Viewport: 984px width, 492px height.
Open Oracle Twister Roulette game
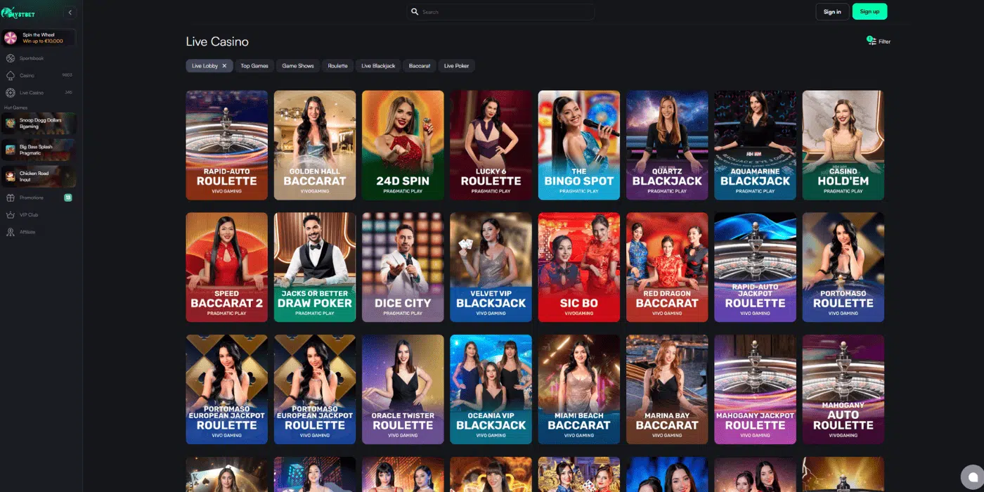click(x=403, y=389)
